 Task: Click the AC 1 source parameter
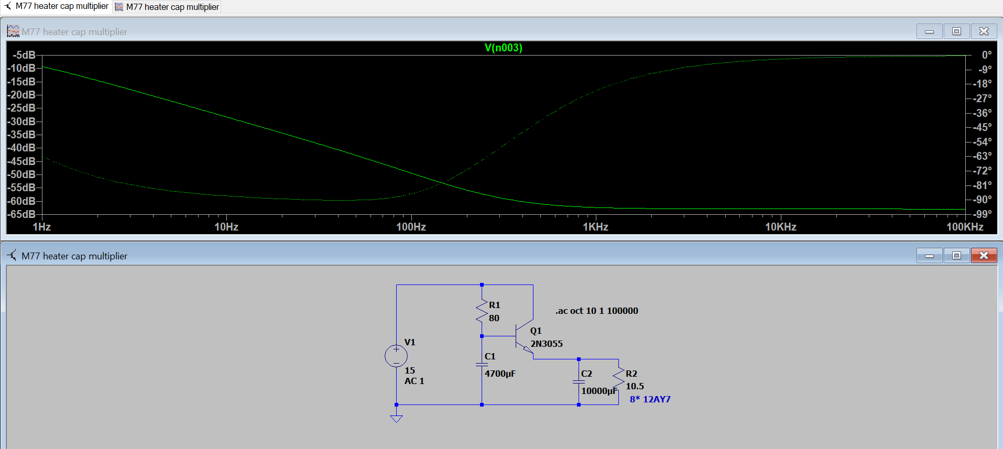tap(414, 381)
